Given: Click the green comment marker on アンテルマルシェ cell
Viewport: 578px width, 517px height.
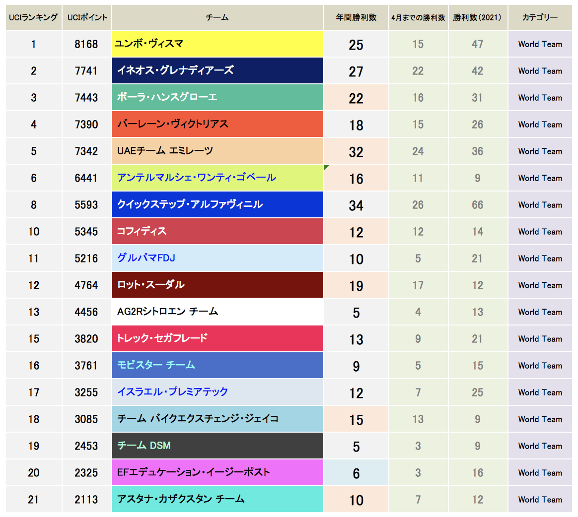Looking at the screenshot, I should (326, 167).
